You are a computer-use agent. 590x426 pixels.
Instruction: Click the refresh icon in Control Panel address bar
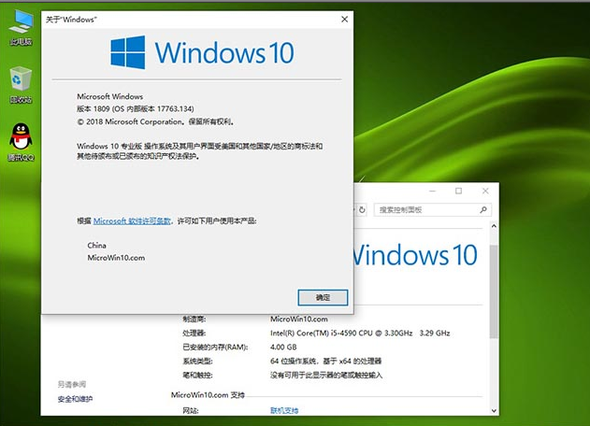coord(362,210)
